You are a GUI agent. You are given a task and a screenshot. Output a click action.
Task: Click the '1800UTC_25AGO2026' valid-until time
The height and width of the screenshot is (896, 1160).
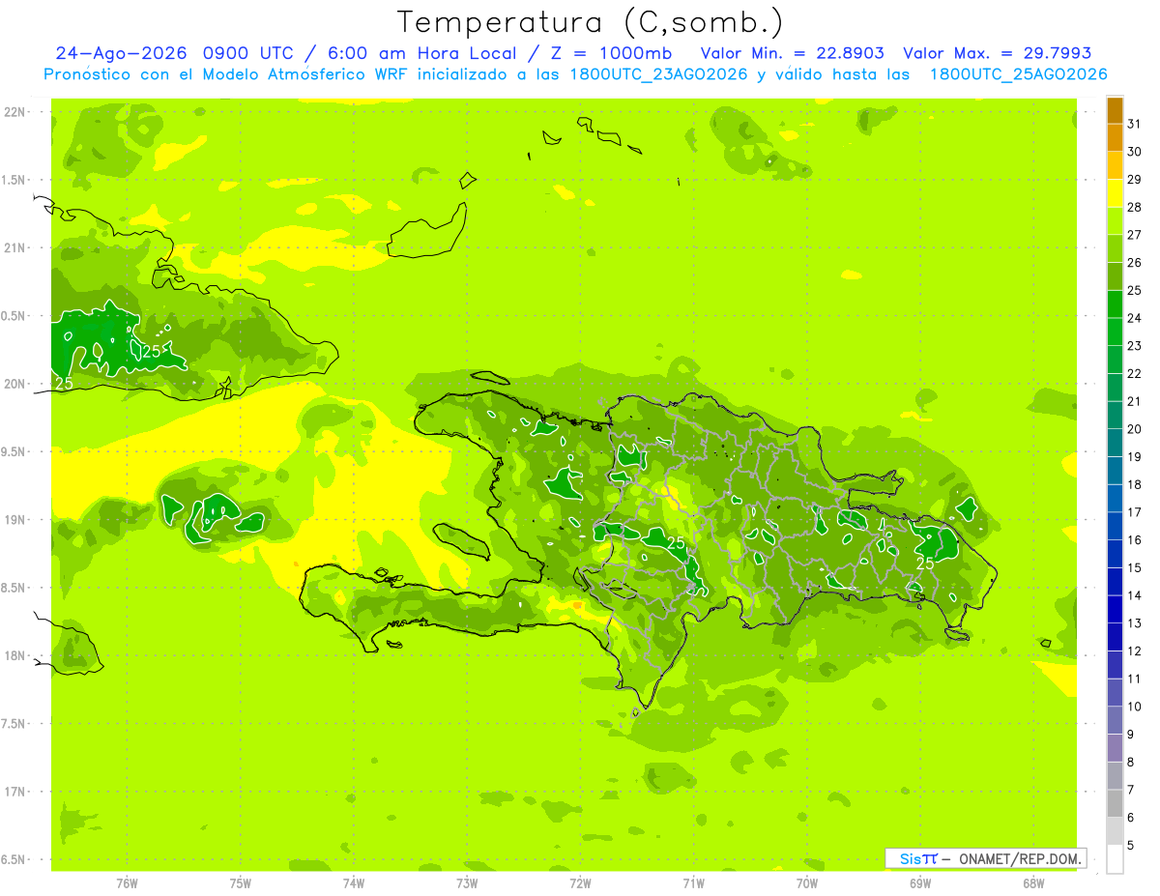click(x=1018, y=74)
